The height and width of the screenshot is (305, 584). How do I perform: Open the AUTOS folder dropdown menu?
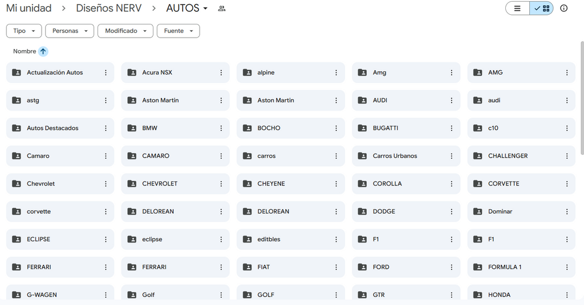187,9
